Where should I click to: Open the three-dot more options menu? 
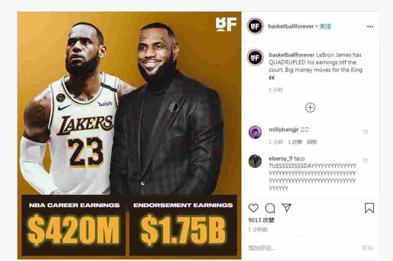point(370,26)
